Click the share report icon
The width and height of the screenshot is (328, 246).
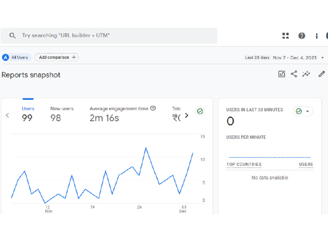[x=294, y=74]
